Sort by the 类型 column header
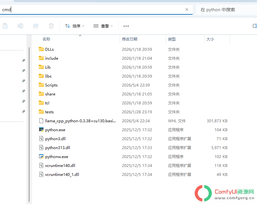Image resolution: width=257 pixels, height=204 pixels. 172,39
